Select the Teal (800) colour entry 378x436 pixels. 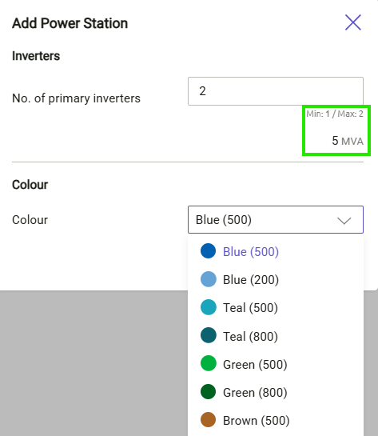276,336
